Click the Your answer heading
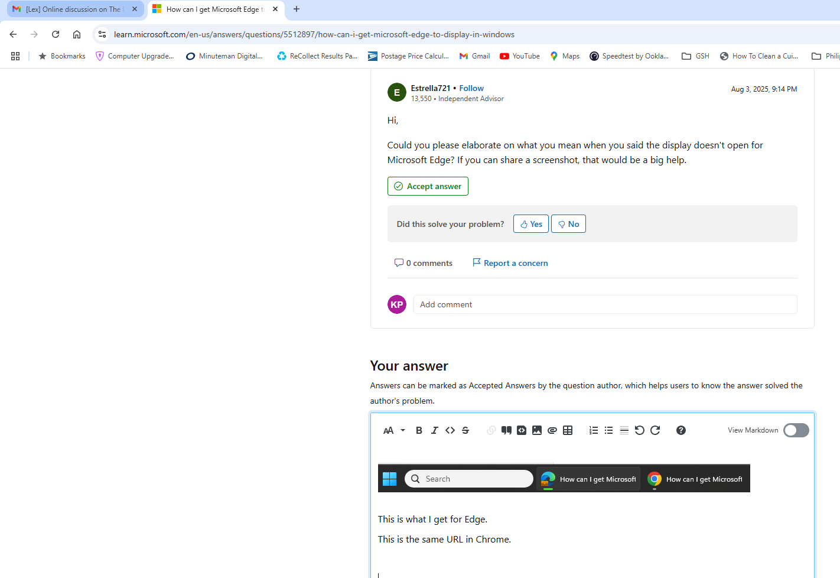This screenshot has width=840, height=578. point(409,366)
